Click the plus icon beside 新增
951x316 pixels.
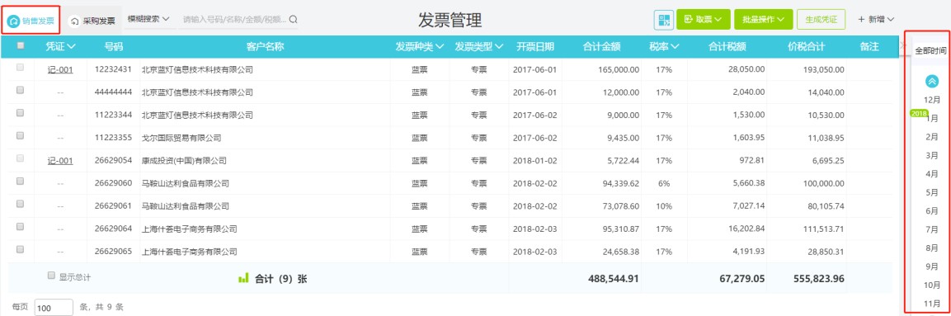pos(860,20)
